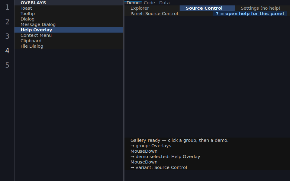Click the highlighted Help Overlay list item
This screenshot has height=181, width=290.
point(69,30)
